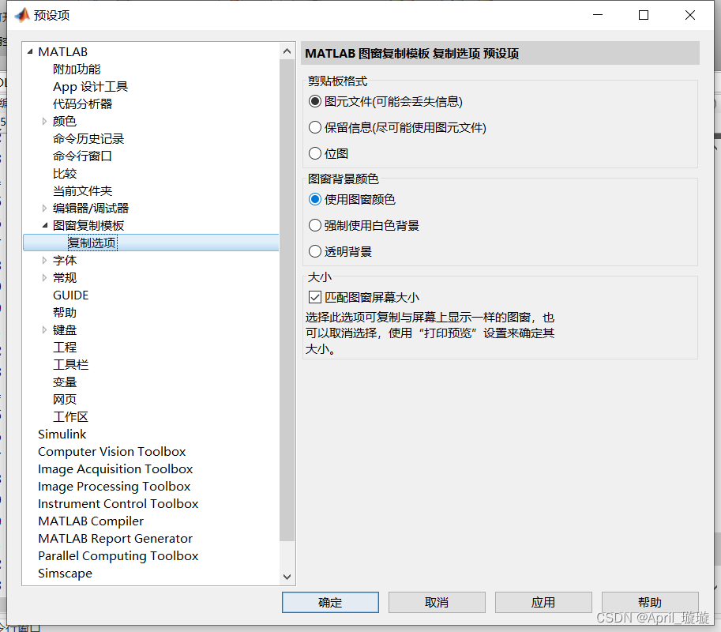Open Image Processing Toolbox preferences
The image size is (721, 632).
click(115, 486)
